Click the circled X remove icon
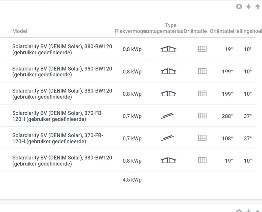The width and height of the screenshot is (262, 212). [x=239, y=7]
